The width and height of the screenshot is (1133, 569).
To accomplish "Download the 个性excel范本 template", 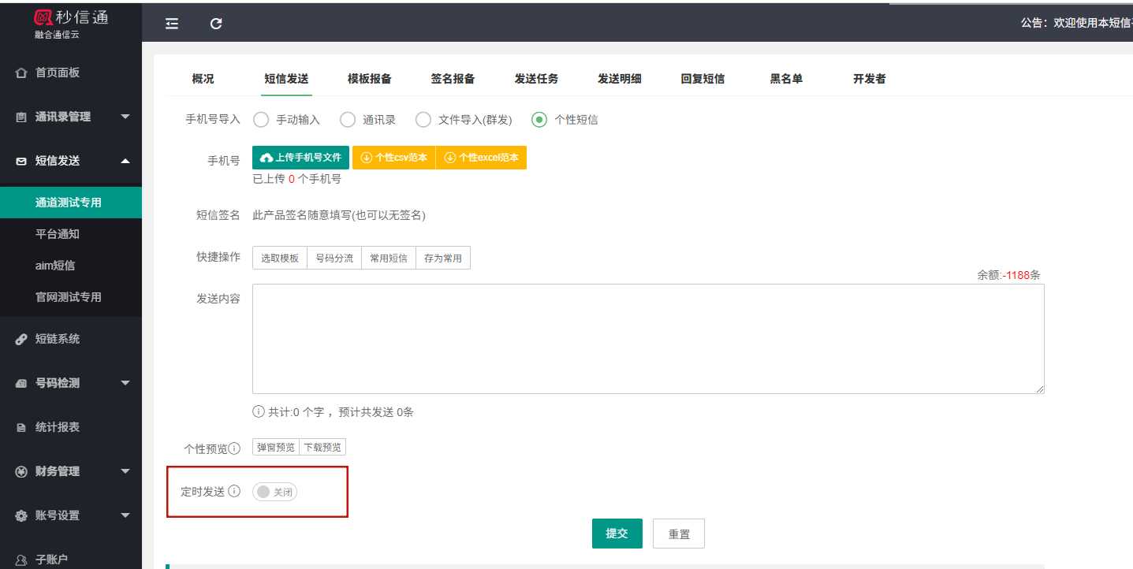I will click(482, 158).
